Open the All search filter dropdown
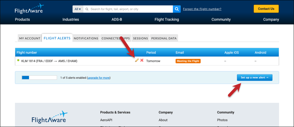The height and width of the screenshot is (127, 294). [78, 9]
